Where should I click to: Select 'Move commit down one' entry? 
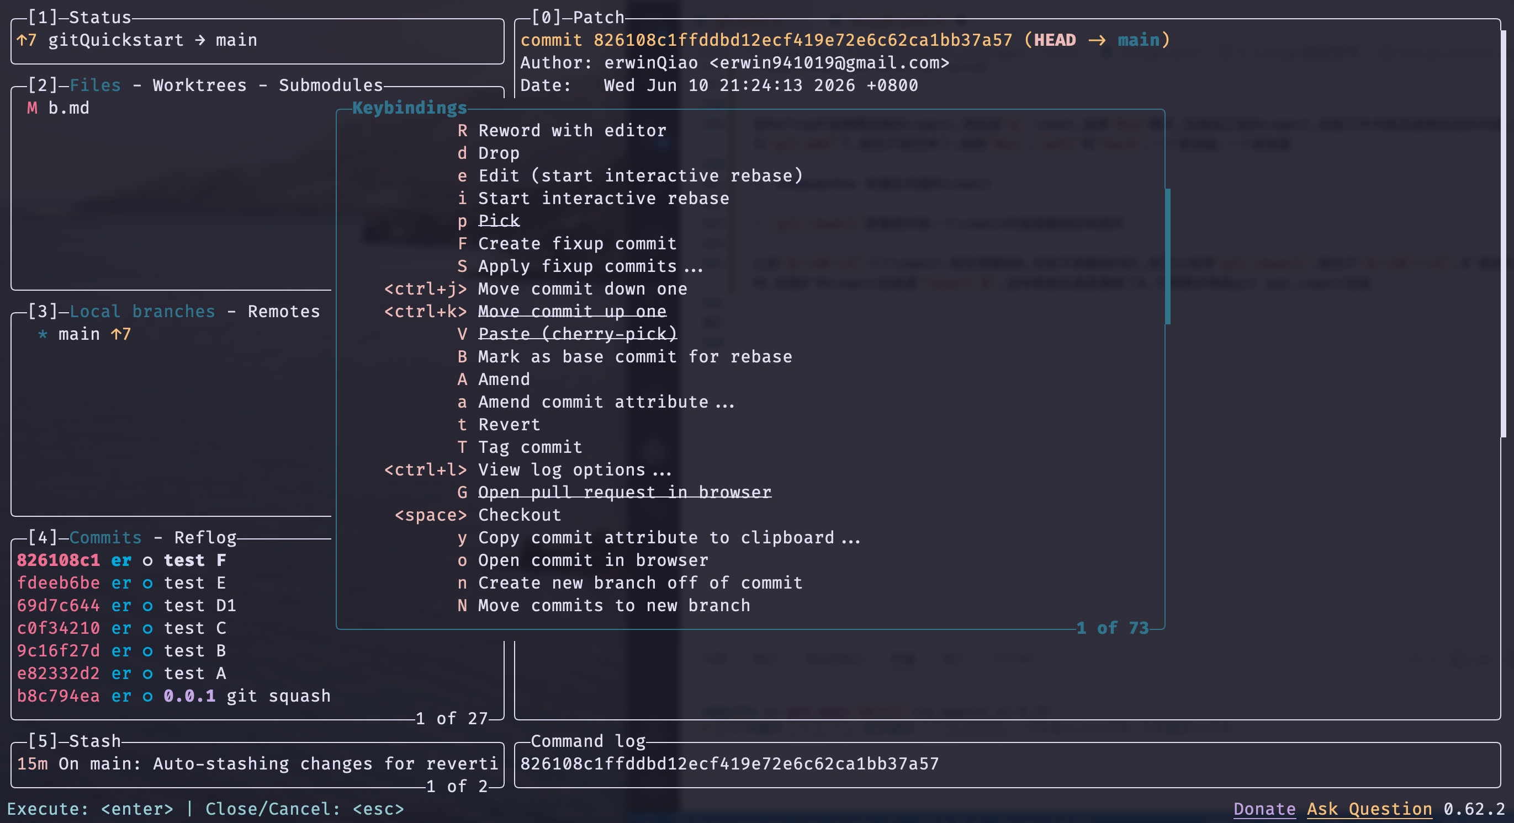[x=536, y=289]
